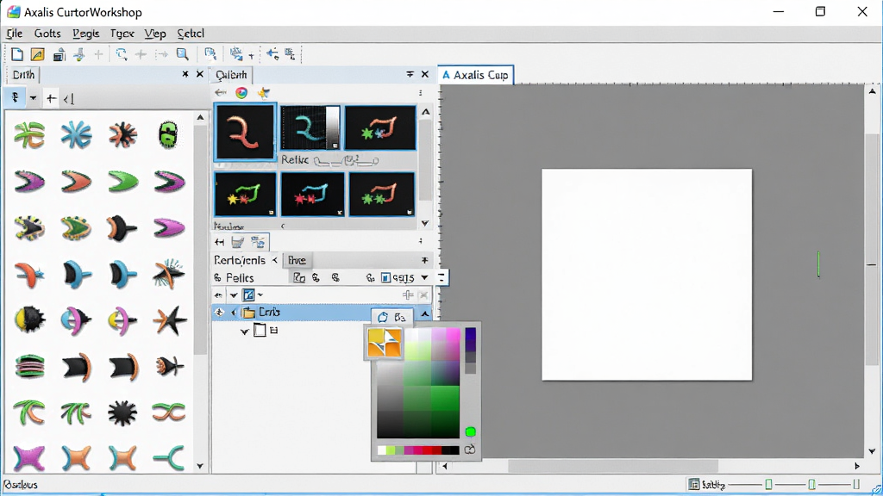
Task: Select the green arrowhead cursor in second row
Action: [122, 181]
